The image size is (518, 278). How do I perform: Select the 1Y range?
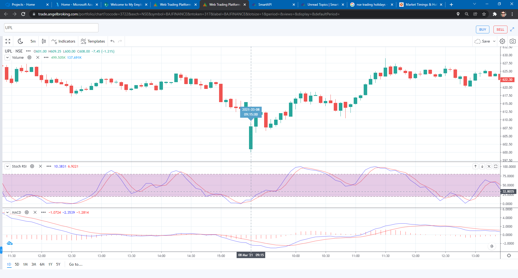click(x=50, y=264)
